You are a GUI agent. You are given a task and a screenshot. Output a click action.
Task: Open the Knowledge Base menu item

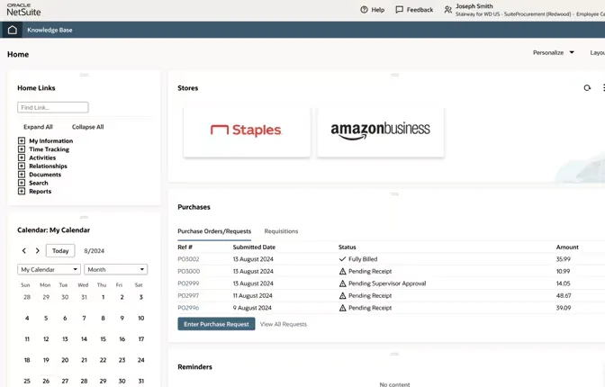[50, 30]
